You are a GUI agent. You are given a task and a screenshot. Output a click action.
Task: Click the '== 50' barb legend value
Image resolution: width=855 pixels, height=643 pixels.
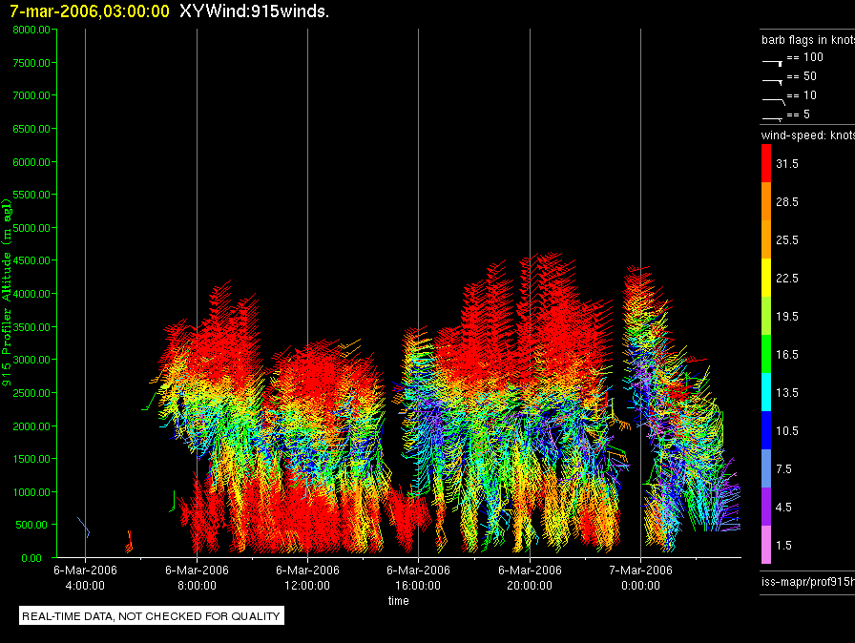[x=802, y=75]
